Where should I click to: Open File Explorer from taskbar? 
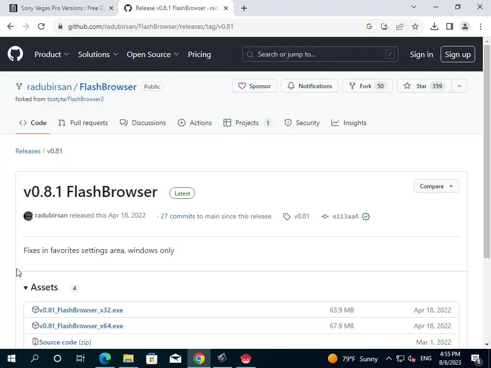point(128,358)
